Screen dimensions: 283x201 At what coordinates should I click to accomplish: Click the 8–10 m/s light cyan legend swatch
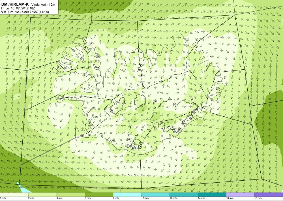click(127, 195)
